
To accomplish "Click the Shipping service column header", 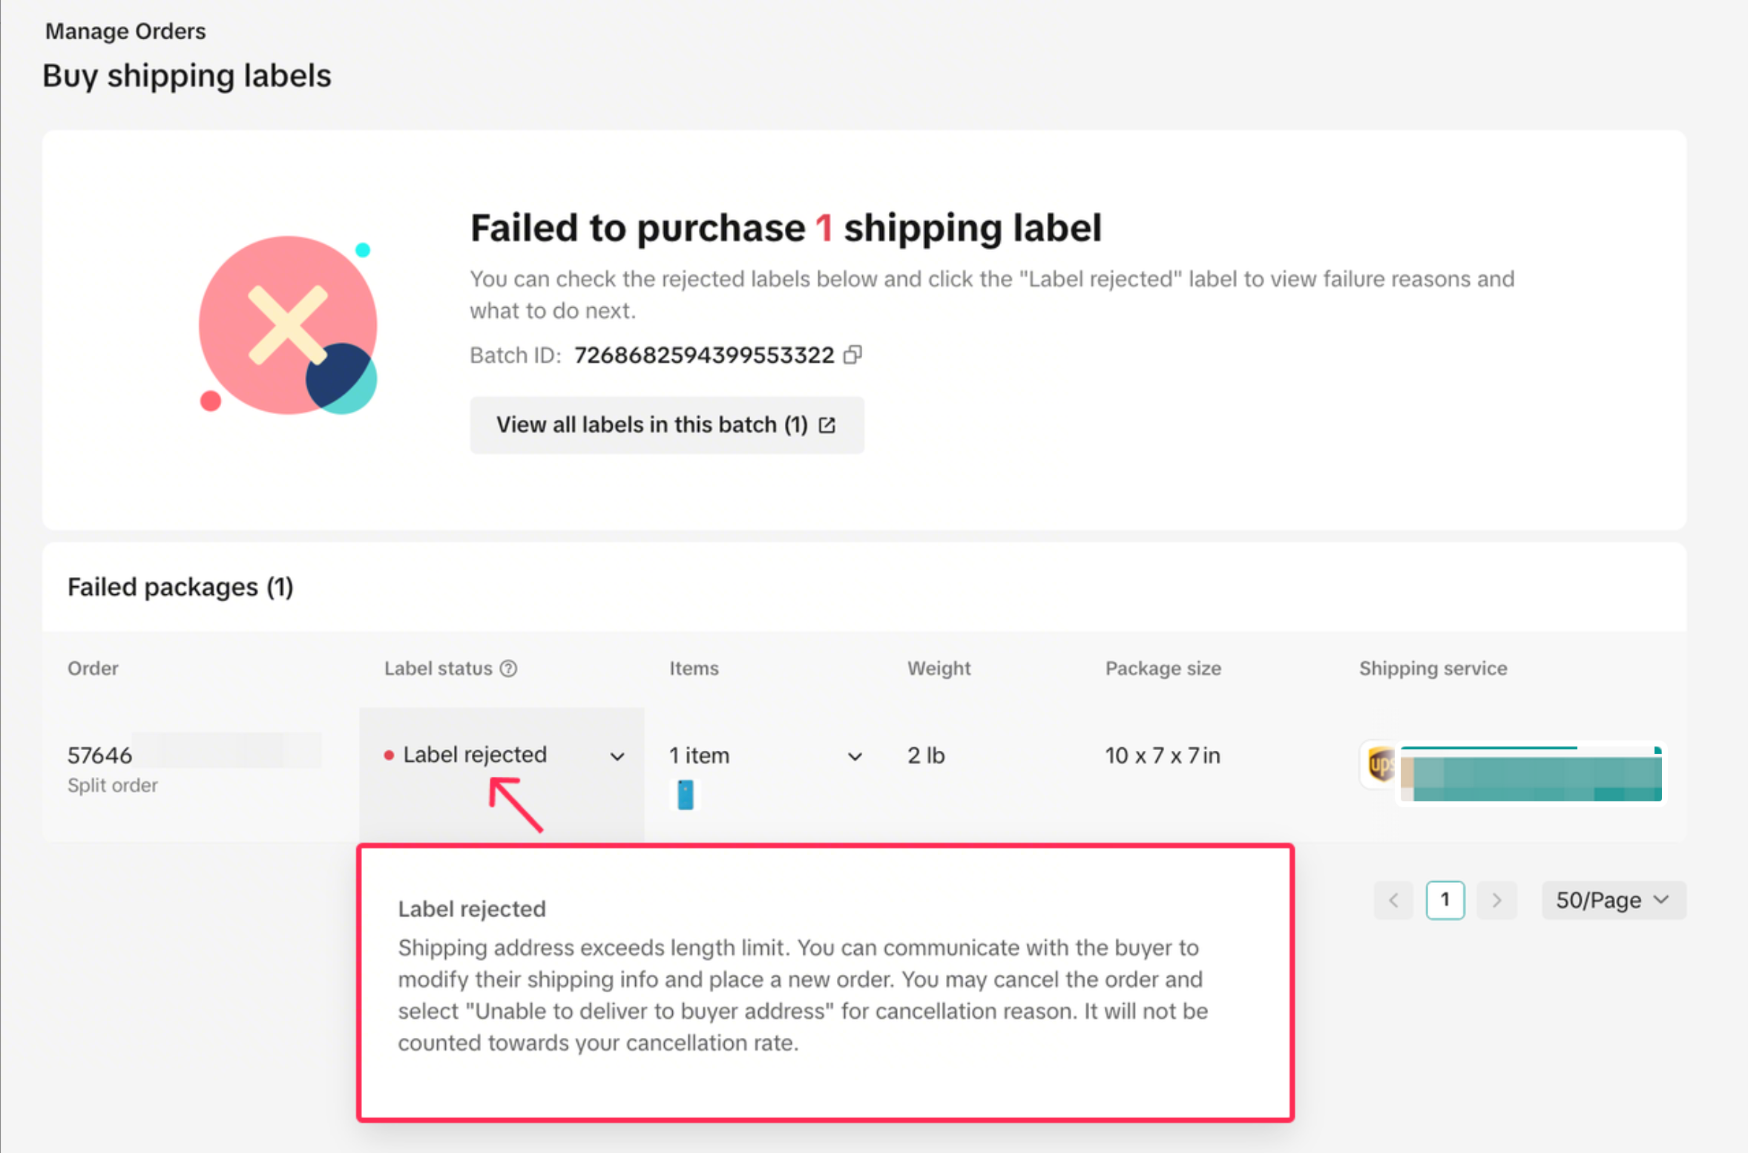I will click(x=1432, y=668).
